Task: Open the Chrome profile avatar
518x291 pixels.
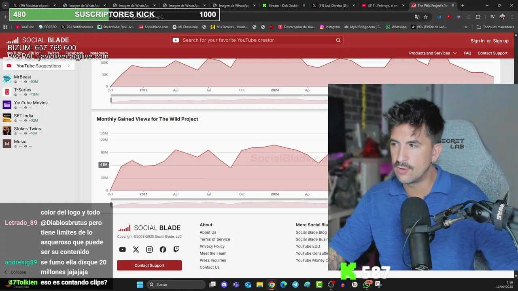Action: click(x=502, y=17)
